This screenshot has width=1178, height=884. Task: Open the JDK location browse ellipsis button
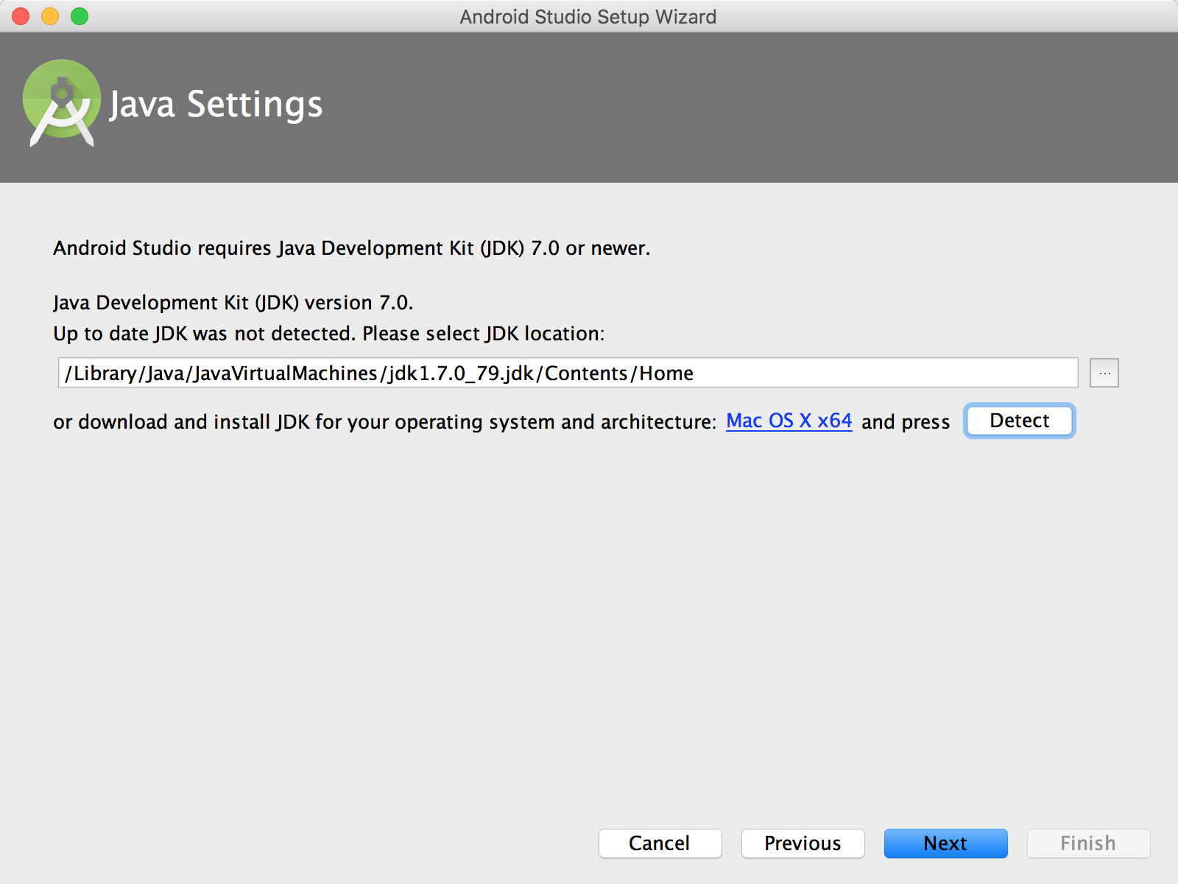(x=1104, y=373)
